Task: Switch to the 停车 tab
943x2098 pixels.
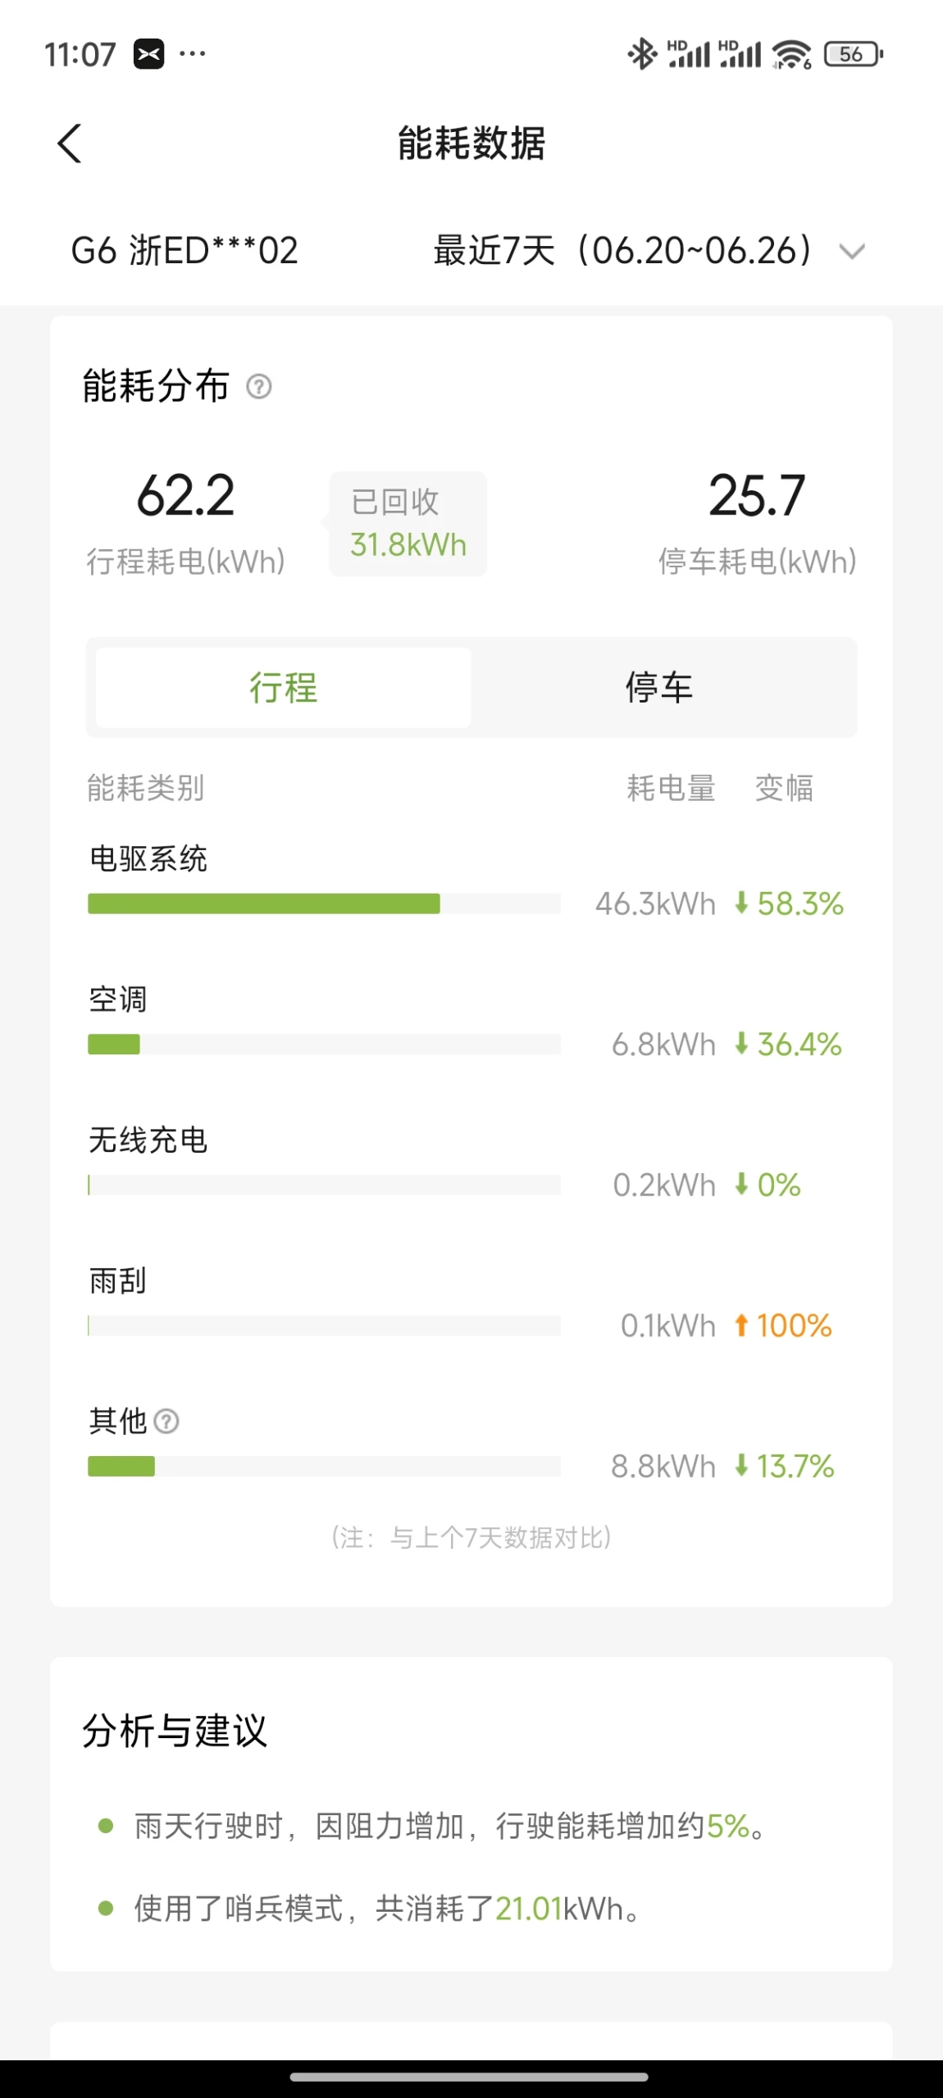Action: pos(659,687)
